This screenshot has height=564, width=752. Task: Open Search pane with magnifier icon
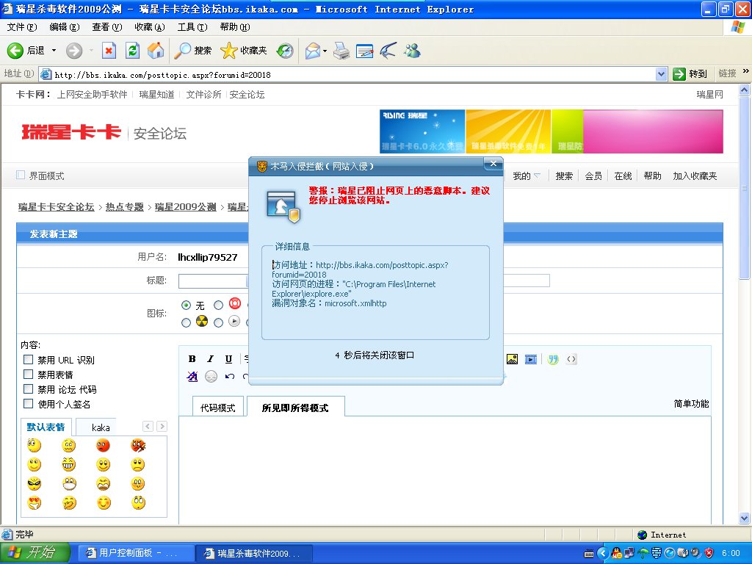tap(182, 51)
